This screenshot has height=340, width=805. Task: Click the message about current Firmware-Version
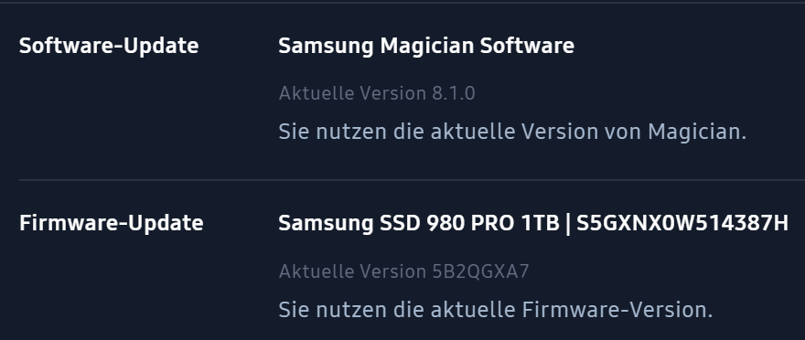point(496,310)
